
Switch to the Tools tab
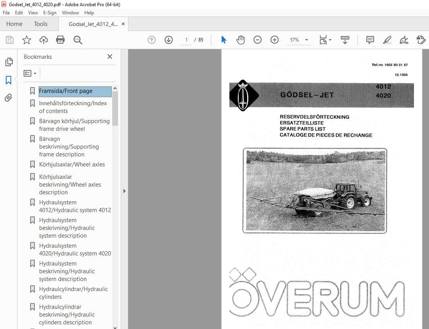[41, 24]
